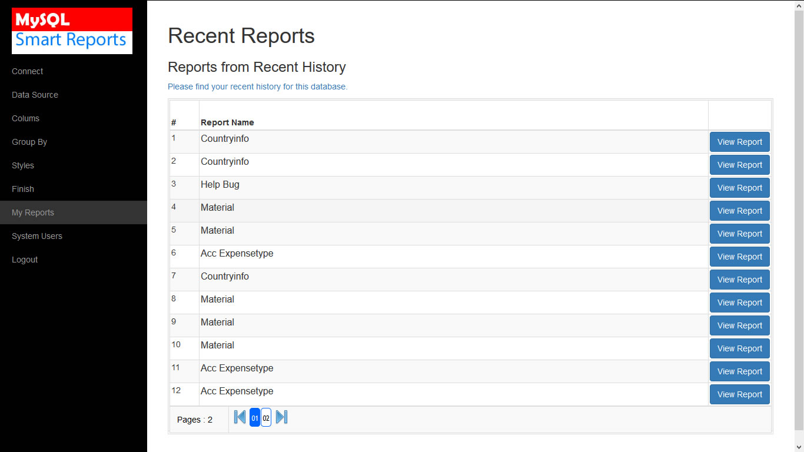Select page 01 in pagination

click(255, 418)
